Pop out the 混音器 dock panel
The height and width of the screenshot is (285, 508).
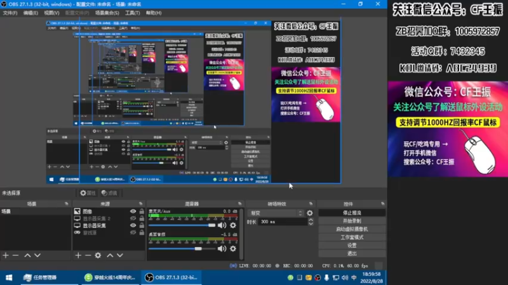pyautogui.click(x=240, y=203)
